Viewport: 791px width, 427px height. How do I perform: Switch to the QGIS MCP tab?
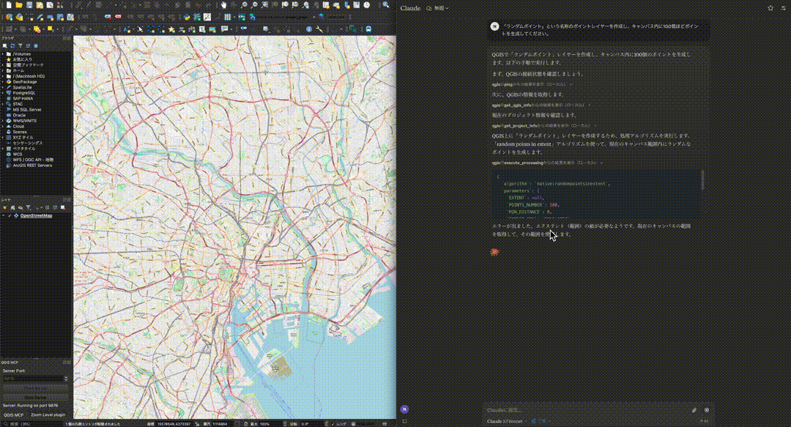coord(13,414)
